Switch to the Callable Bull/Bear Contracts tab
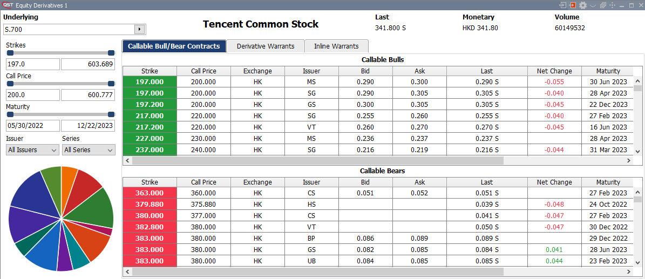The image size is (645, 279). tap(174, 46)
